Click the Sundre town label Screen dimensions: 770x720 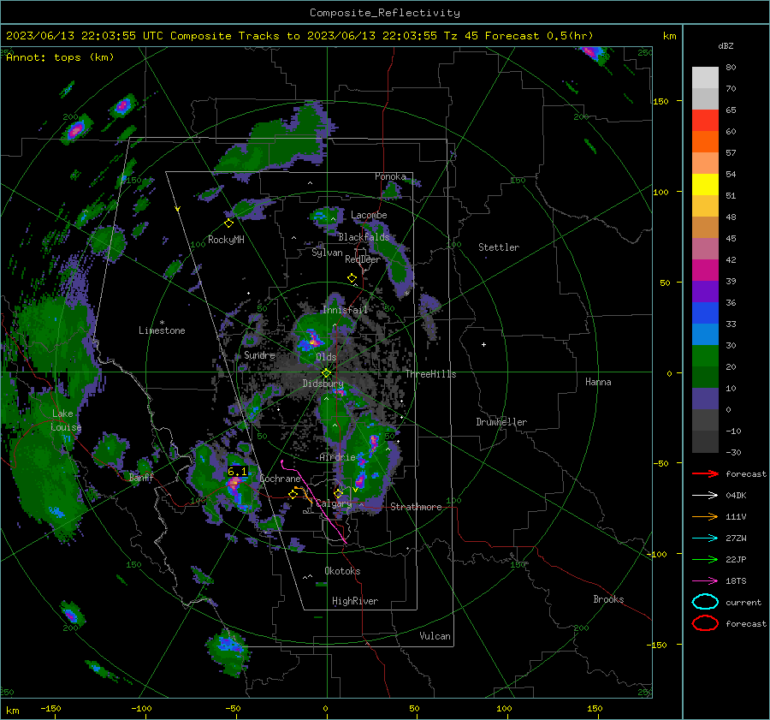pyautogui.click(x=259, y=354)
